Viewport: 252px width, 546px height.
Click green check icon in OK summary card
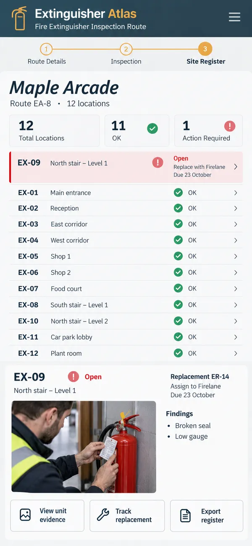[x=152, y=128]
